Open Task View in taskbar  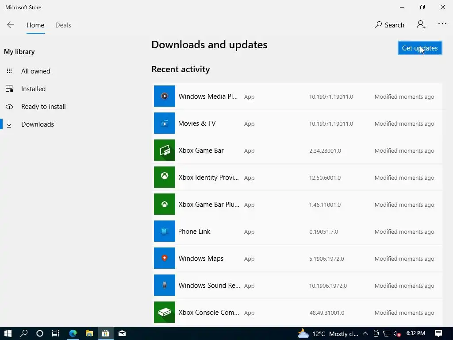tap(56, 333)
